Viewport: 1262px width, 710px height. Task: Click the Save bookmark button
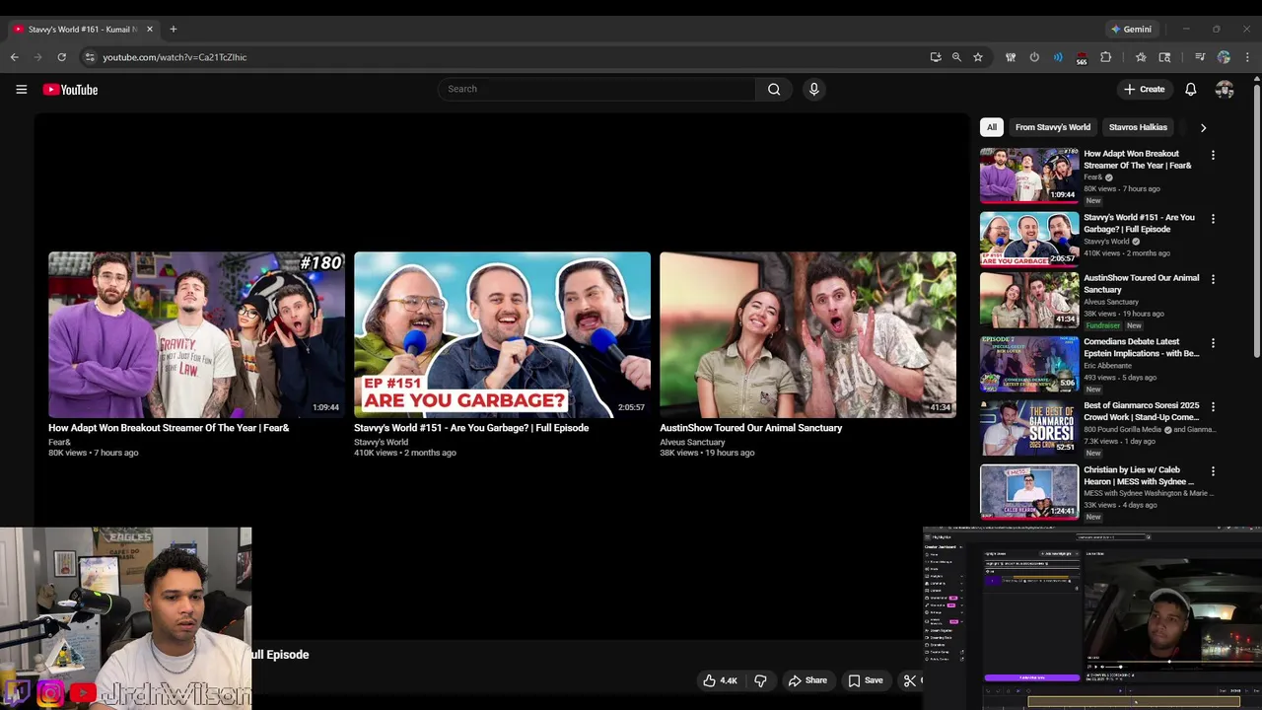[866, 680]
